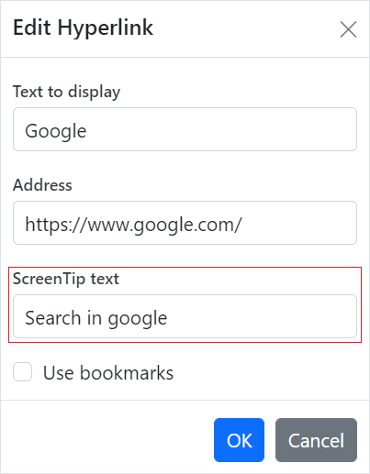The height and width of the screenshot is (474, 370).
Task: Select the ScreenTip text input box
Action: point(185,316)
